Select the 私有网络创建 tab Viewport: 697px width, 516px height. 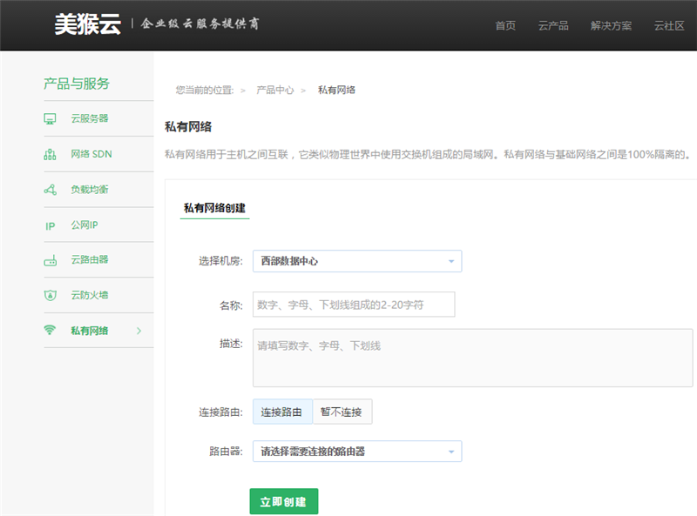[x=214, y=208]
